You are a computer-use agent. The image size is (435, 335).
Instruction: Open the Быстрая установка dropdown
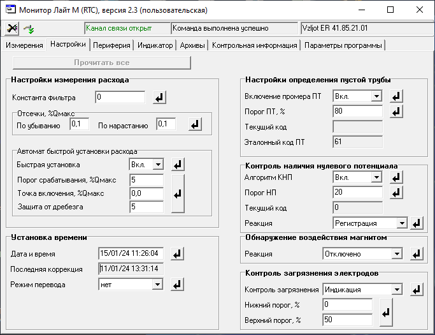pyautogui.click(x=158, y=164)
